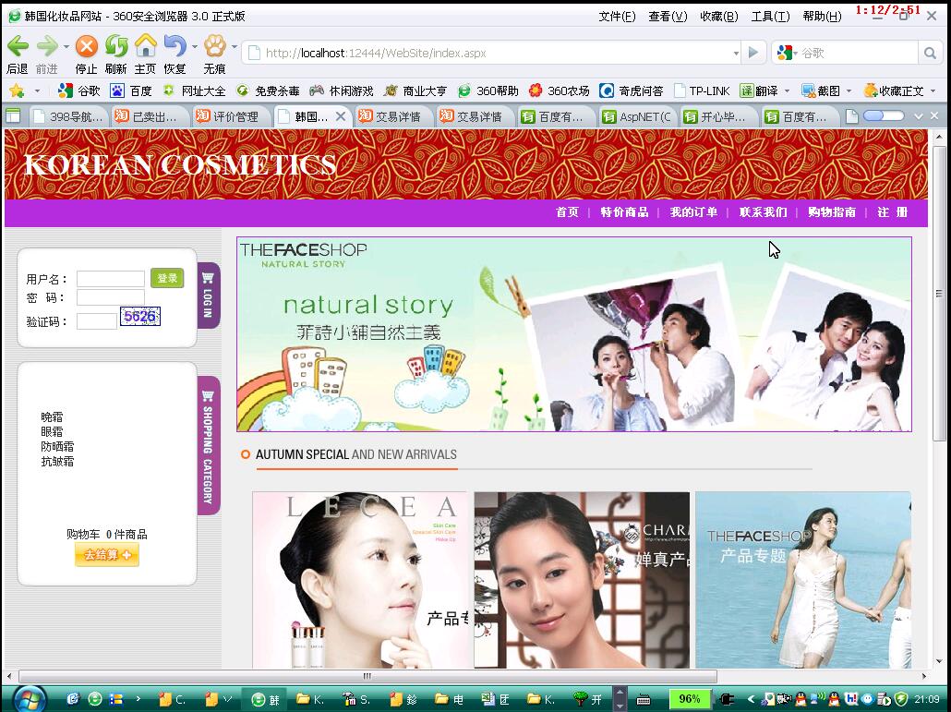The image size is (951, 712).
Task: Open the 购物指南 nav link
Action: 832,212
